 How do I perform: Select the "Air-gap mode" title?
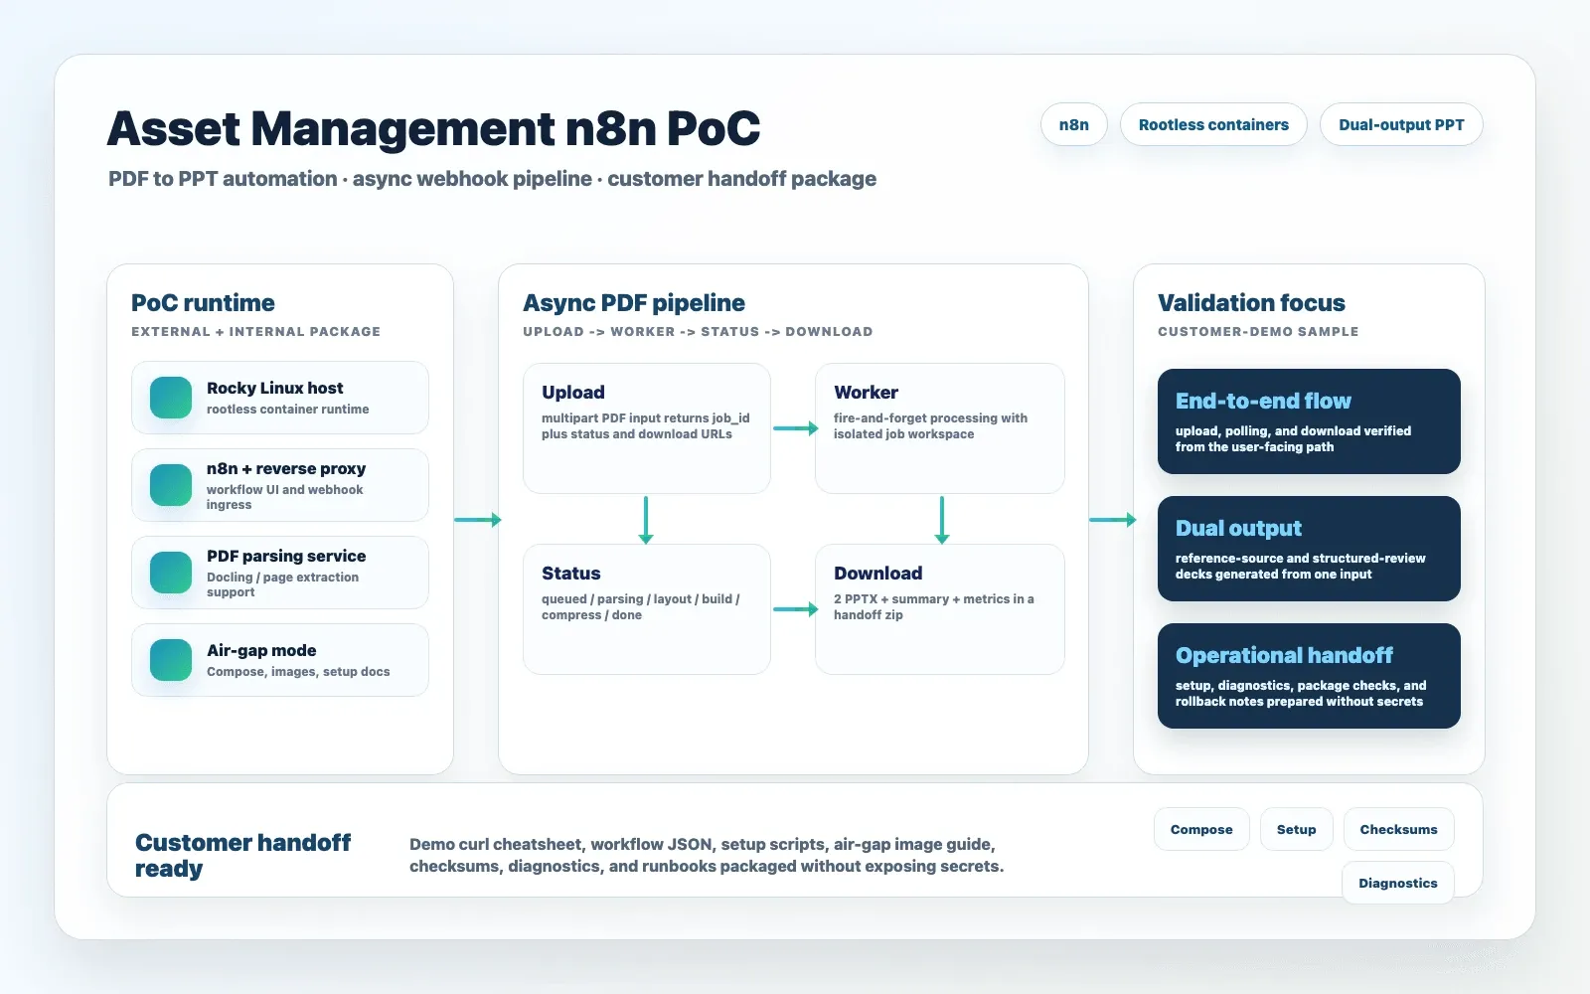tap(261, 650)
